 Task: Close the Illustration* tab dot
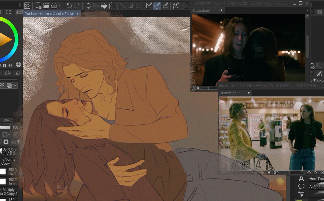tap(221, 10)
